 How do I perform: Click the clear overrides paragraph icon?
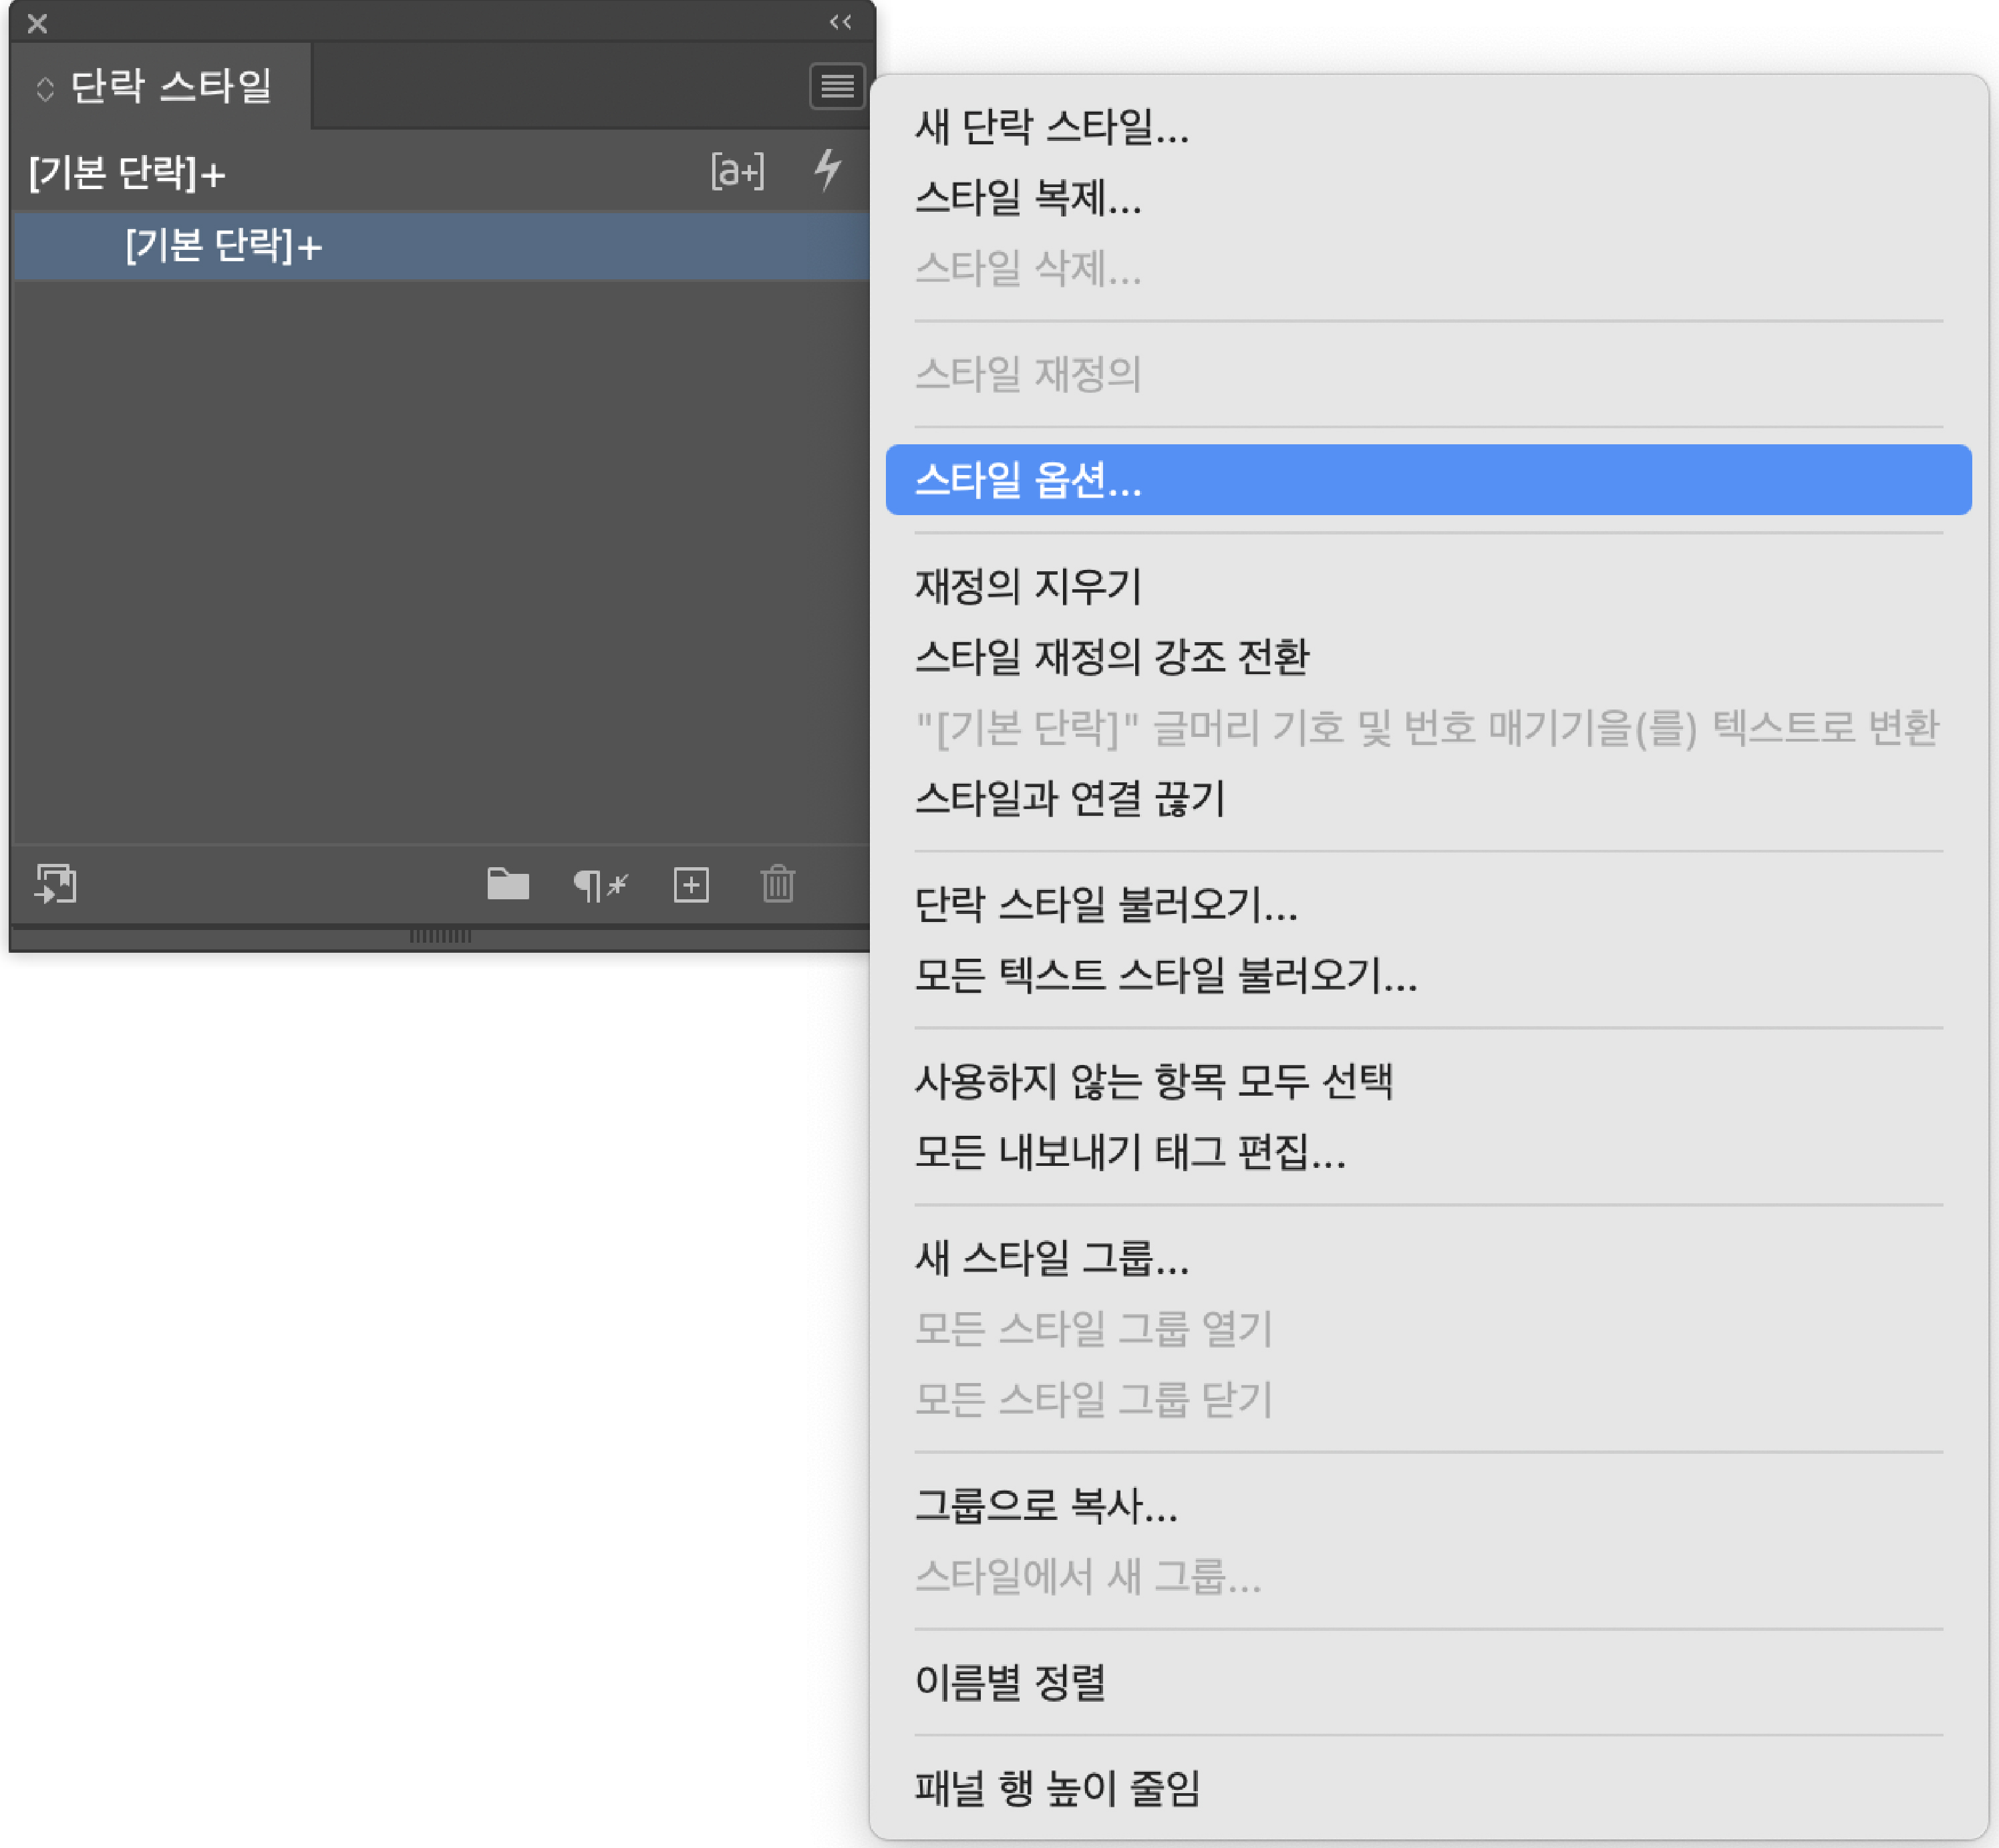point(599,884)
